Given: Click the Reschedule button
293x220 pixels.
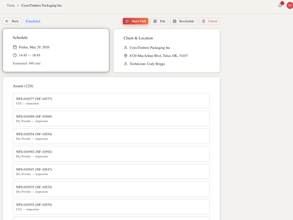Looking at the screenshot, I should click(183, 21).
